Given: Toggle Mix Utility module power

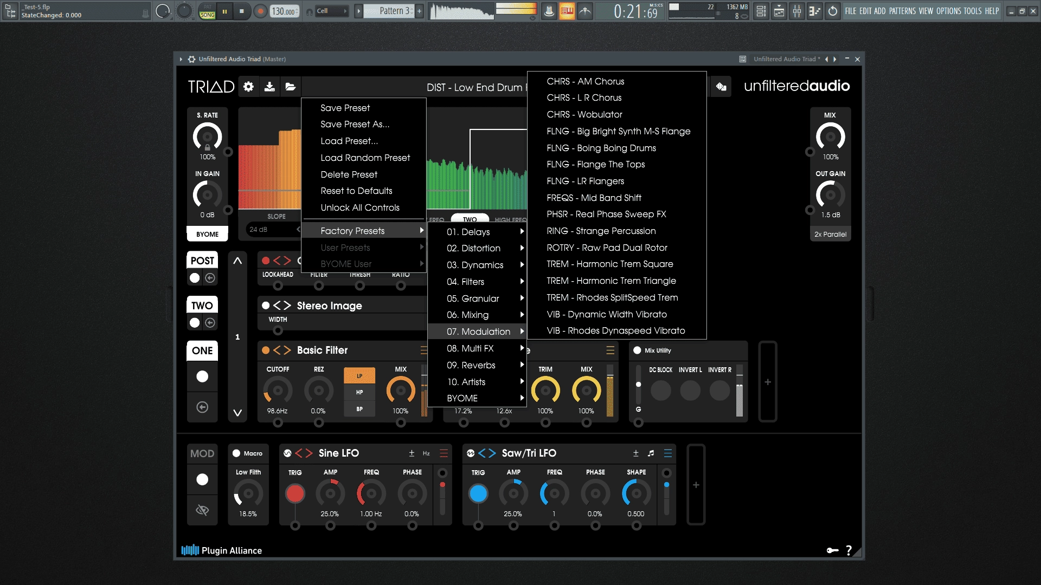Looking at the screenshot, I should (637, 350).
